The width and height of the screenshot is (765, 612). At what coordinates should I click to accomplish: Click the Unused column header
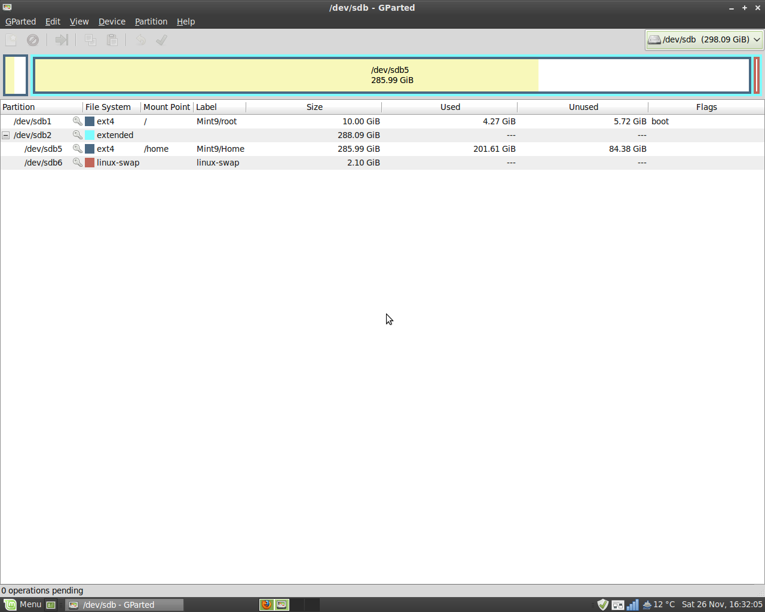coord(583,107)
